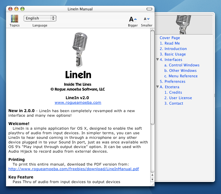
Task: Collapse the 4. Interfaces section triangle
Action: pyautogui.click(x=158, y=59)
